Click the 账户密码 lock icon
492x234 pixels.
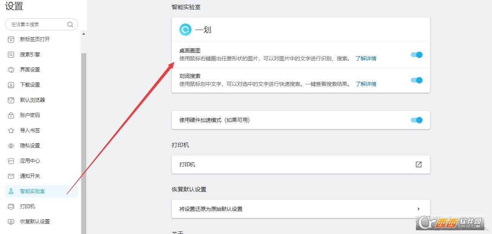[x=11, y=115]
